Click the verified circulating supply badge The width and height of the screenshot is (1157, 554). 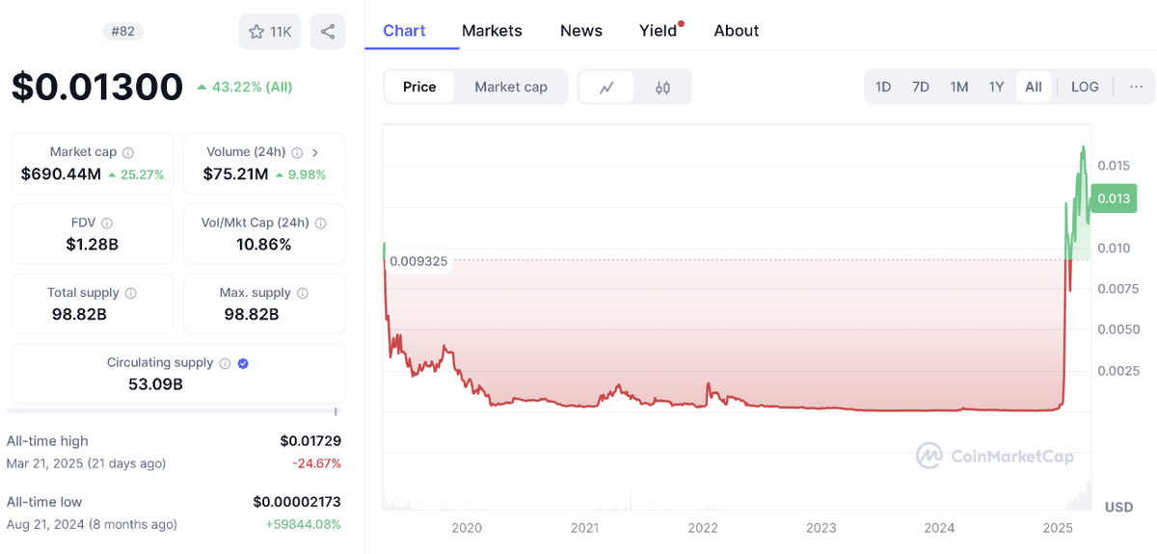tap(243, 363)
